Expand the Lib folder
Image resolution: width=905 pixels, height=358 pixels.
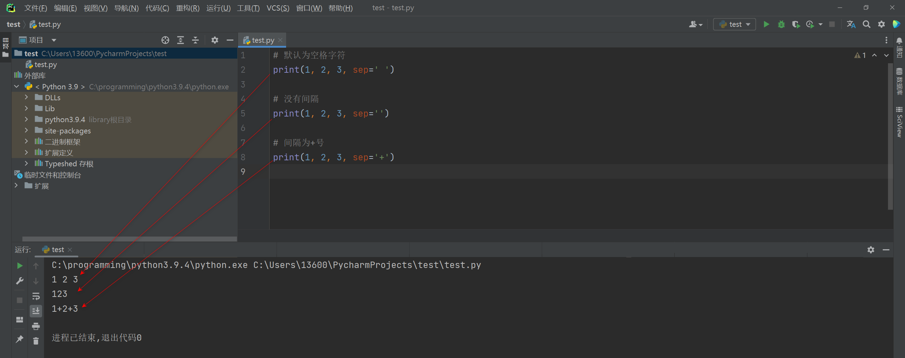click(27, 108)
